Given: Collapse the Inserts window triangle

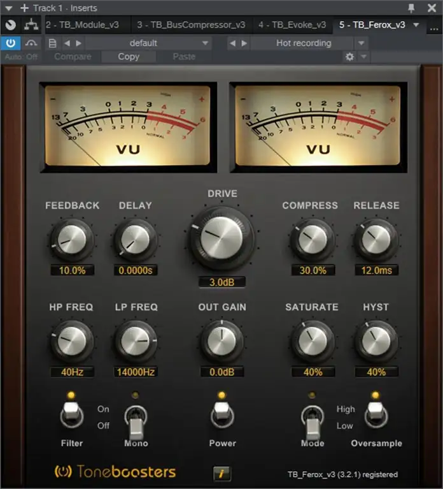Looking at the screenshot, I should 9,8.
